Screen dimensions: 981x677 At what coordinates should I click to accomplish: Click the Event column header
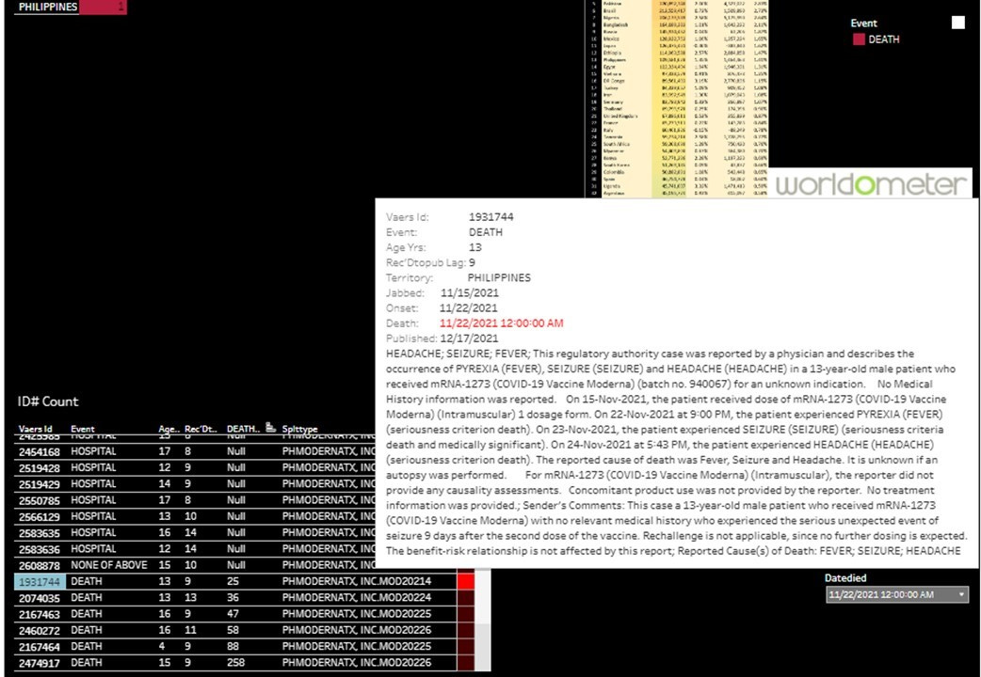coord(83,429)
